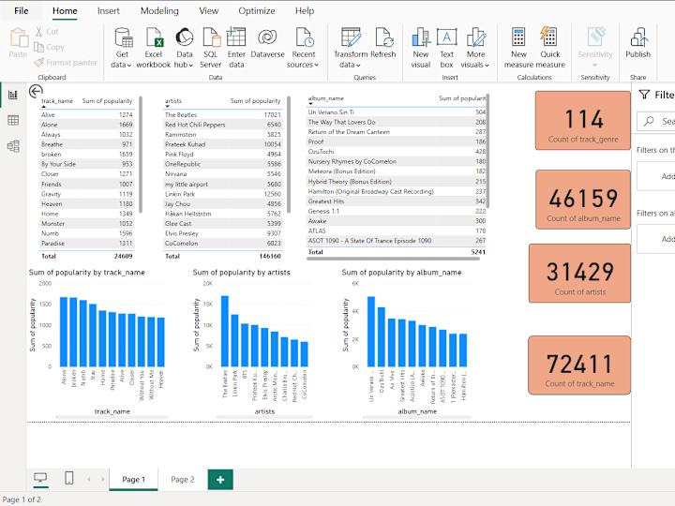Switch to Page 1 tab

click(133, 480)
